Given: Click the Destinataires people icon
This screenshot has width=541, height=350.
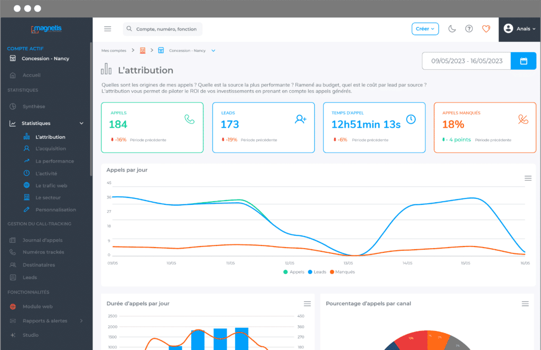Looking at the screenshot, I should [x=13, y=265].
